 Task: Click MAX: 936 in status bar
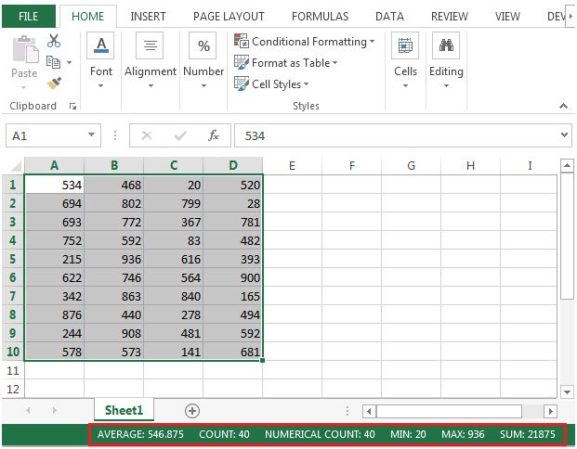pos(463,434)
